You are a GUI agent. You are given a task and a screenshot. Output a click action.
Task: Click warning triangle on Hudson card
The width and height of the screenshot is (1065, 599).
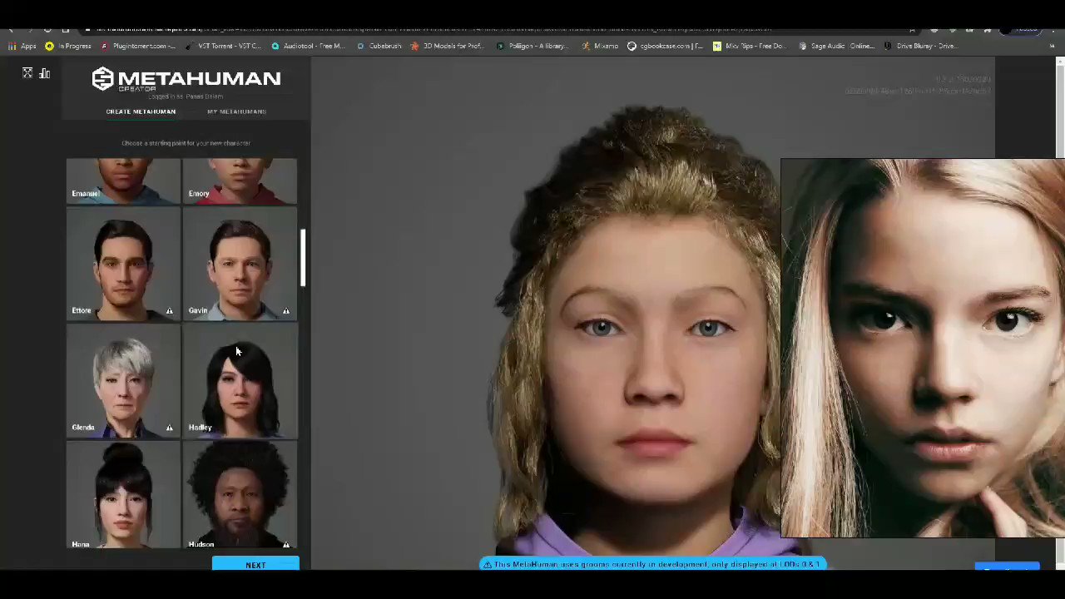[285, 545]
